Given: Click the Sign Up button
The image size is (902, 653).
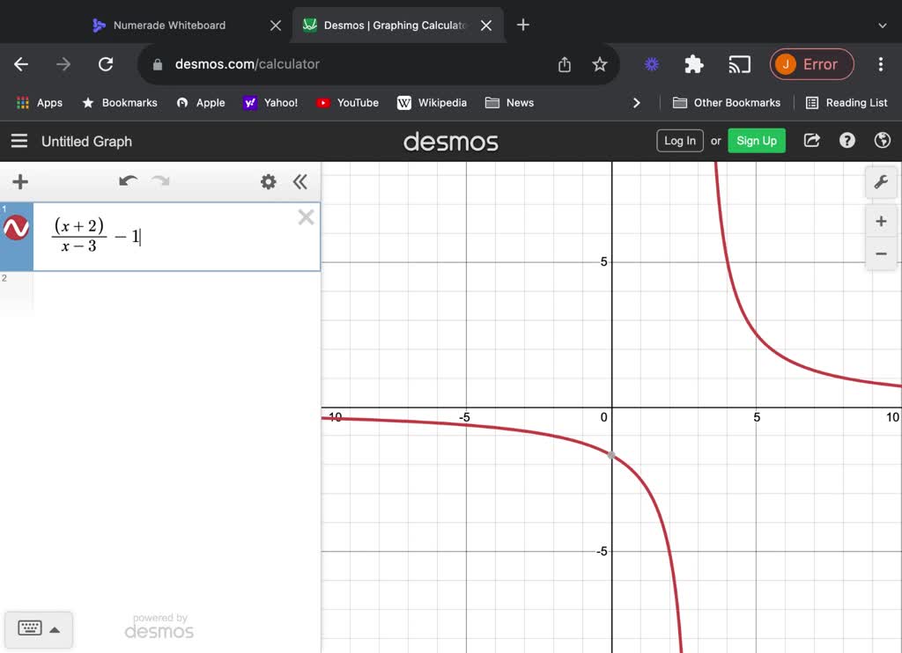Looking at the screenshot, I should coord(756,140).
